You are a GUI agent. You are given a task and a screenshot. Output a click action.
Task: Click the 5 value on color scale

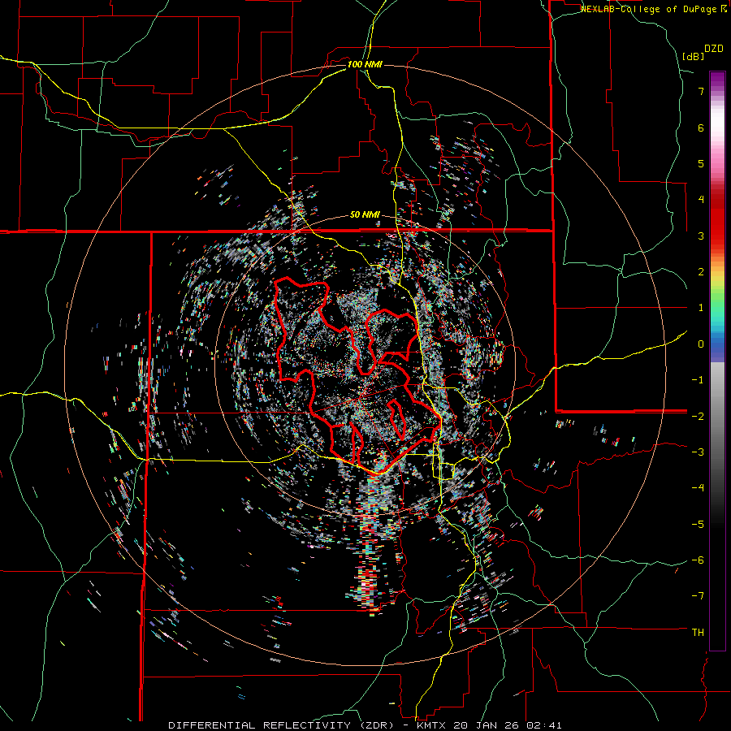[701, 163]
